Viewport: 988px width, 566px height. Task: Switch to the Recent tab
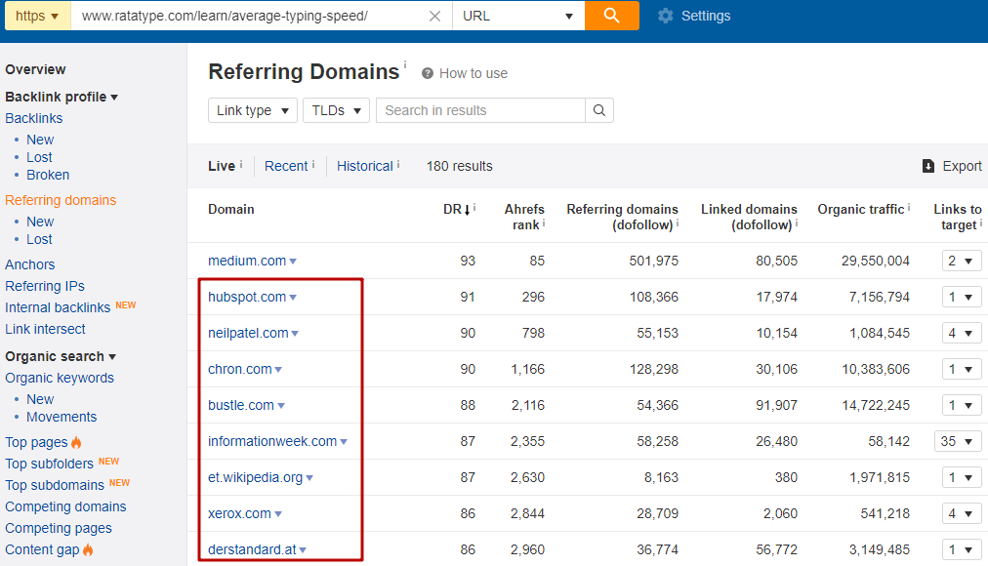[286, 166]
